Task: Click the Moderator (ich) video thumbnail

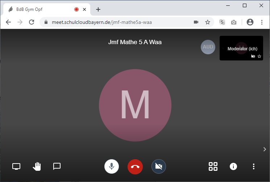Action: click(x=241, y=48)
